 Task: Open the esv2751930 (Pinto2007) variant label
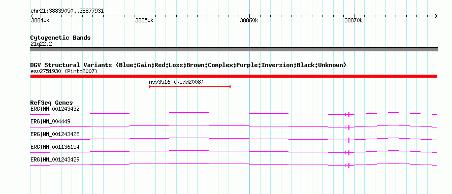pyautogui.click(x=64, y=71)
